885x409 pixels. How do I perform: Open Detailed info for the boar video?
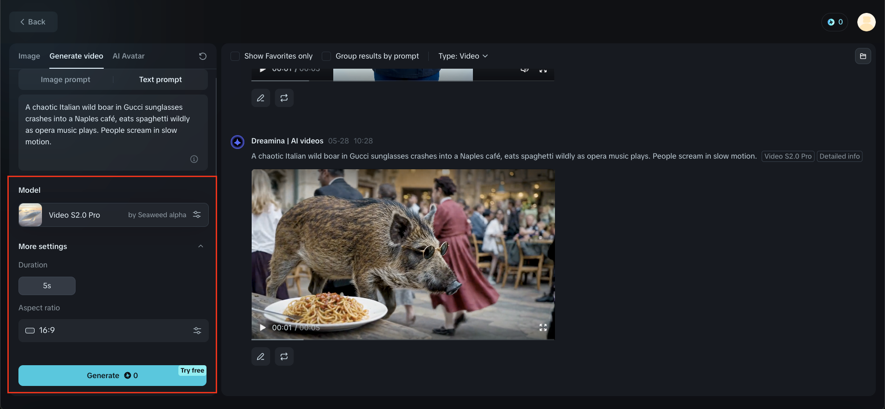point(839,156)
